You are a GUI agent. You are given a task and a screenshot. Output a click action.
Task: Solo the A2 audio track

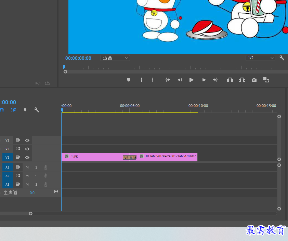point(36,176)
